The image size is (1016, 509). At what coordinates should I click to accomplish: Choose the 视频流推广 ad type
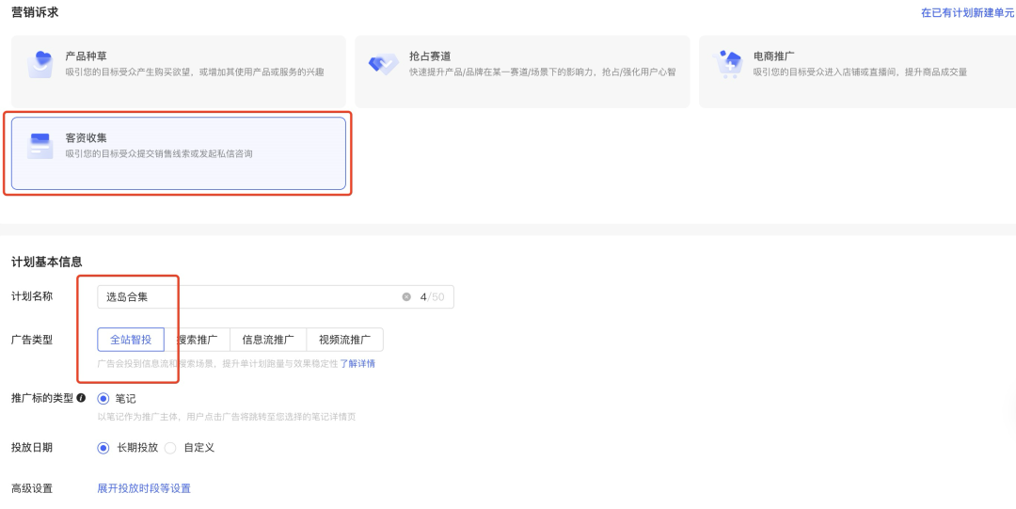344,339
